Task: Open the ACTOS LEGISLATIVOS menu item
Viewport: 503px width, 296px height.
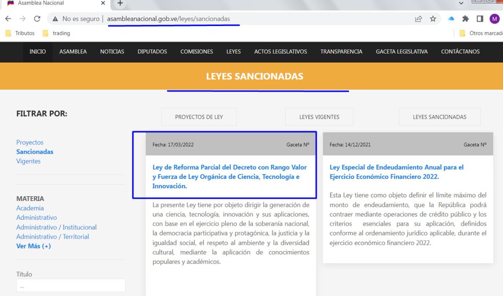Action: pyautogui.click(x=280, y=52)
